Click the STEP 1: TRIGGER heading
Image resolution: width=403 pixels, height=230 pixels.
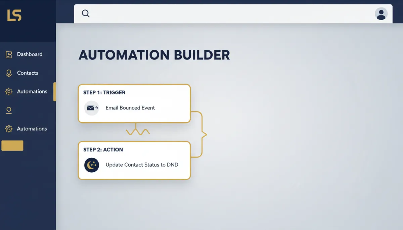click(x=104, y=93)
